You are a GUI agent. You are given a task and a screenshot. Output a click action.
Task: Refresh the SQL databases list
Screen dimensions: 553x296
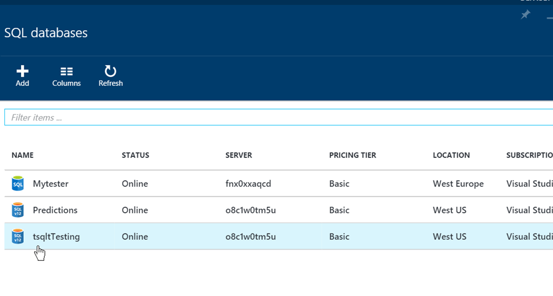point(110,71)
